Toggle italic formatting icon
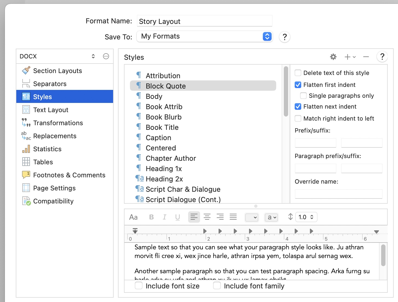Viewport: 398px width, 302px height. [x=164, y=217]
